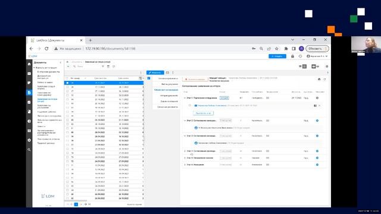Open the browser extensions puzzle icon
Screen dimensions: 381x214
tap(286, 49)
